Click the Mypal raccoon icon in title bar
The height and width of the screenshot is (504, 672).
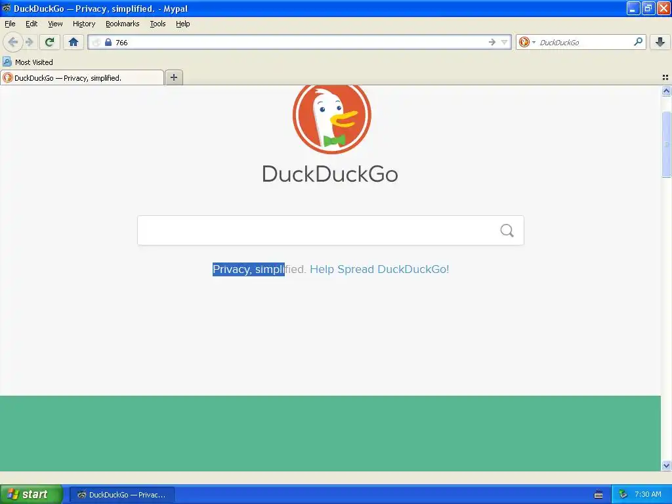tap(6, 8)
